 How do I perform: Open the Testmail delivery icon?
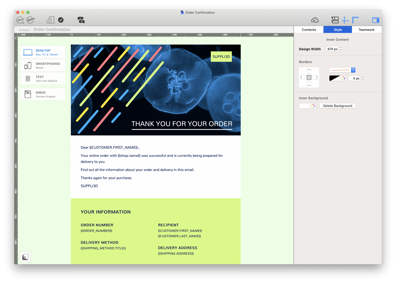[30, 20]
